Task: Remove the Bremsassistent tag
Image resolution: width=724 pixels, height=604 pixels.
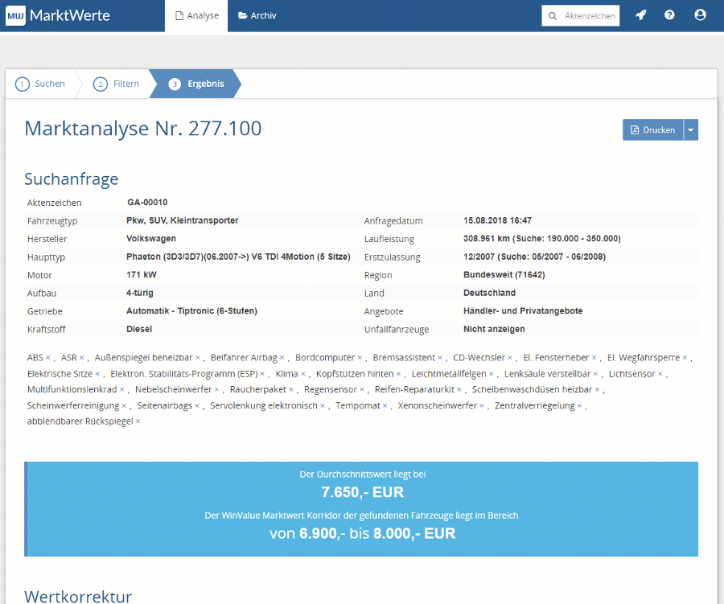Action: [440, 358]
